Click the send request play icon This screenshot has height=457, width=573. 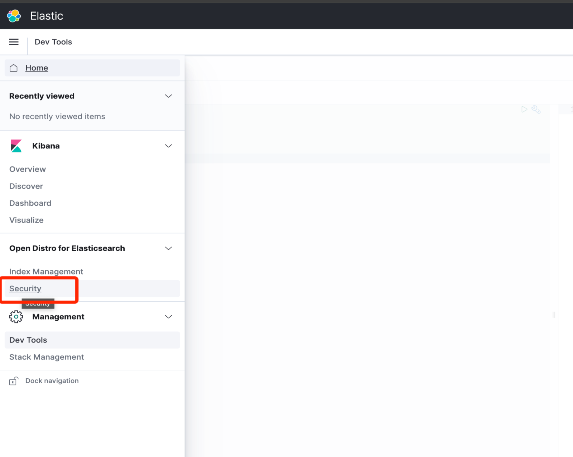[524, 110]
